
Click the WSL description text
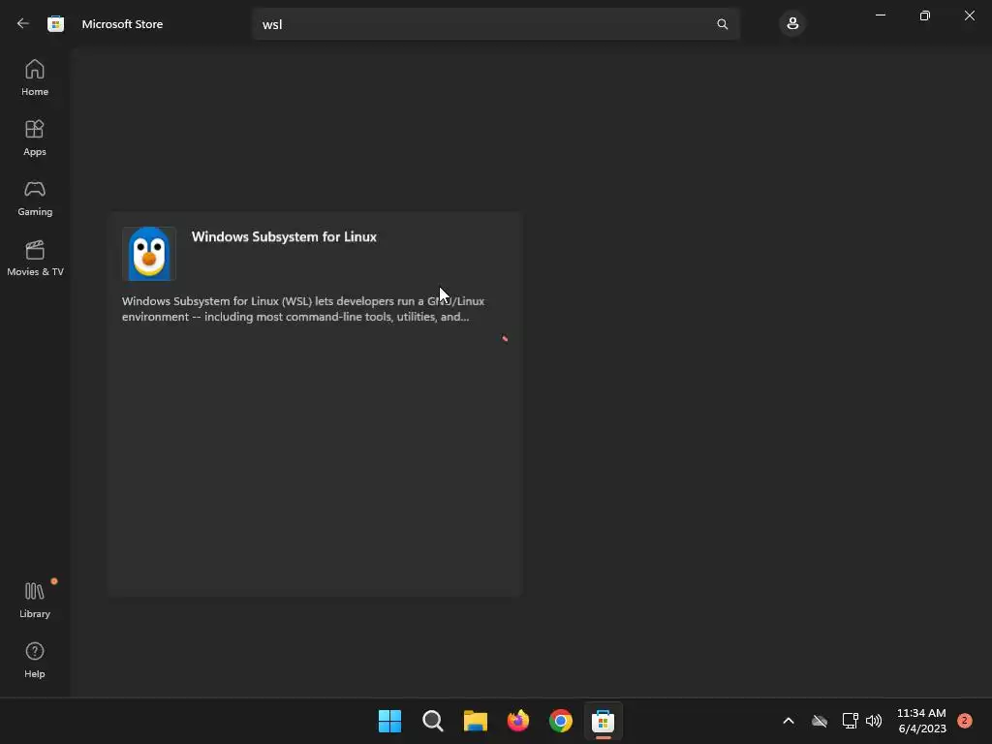(303, 309)
